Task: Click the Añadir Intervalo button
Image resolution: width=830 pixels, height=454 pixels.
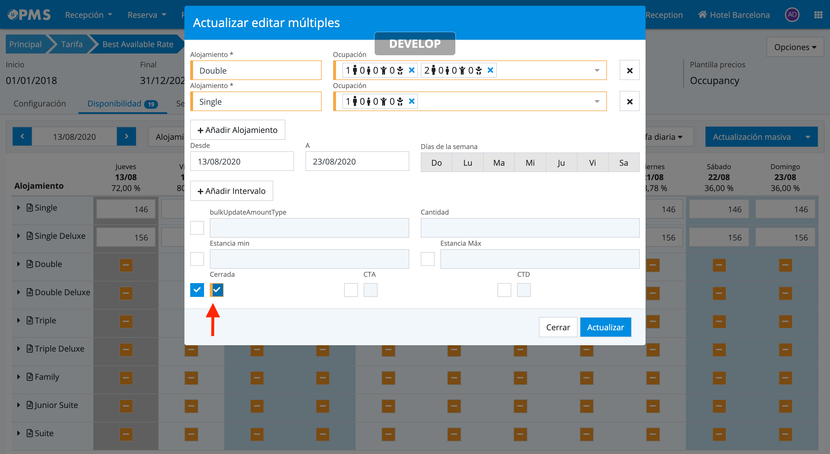Action: (x=231, y=191)
